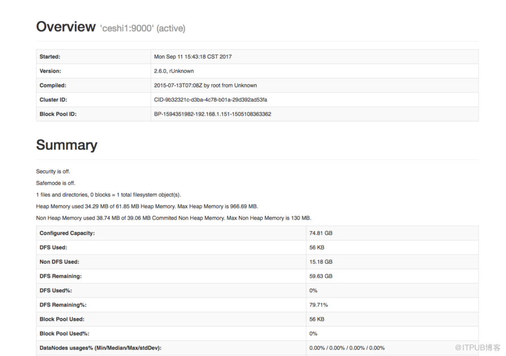This screenshot has height=356, width=506.
Task: Select the BP-1594351982 block pool value
Action: [x=212, y=114]
